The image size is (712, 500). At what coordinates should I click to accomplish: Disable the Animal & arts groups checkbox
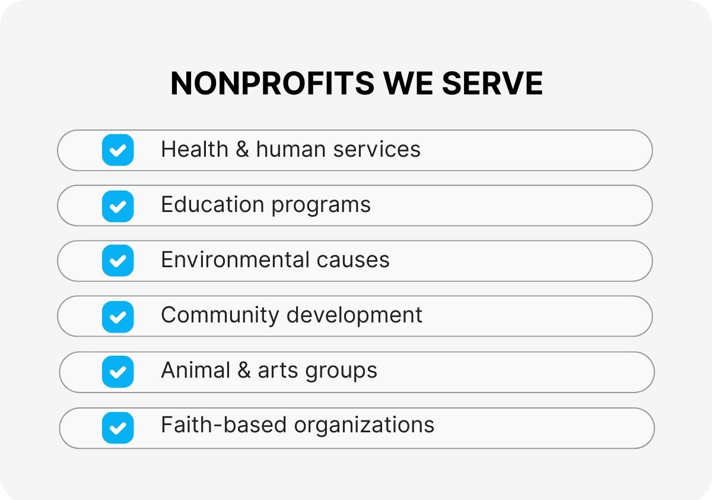pos(118,372)
